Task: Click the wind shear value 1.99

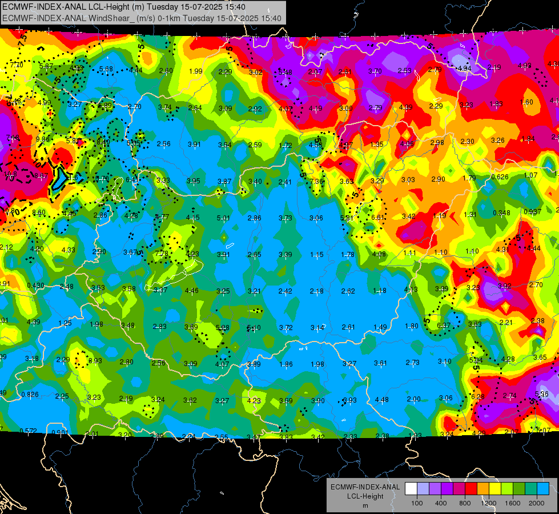Action: [196, 71]
